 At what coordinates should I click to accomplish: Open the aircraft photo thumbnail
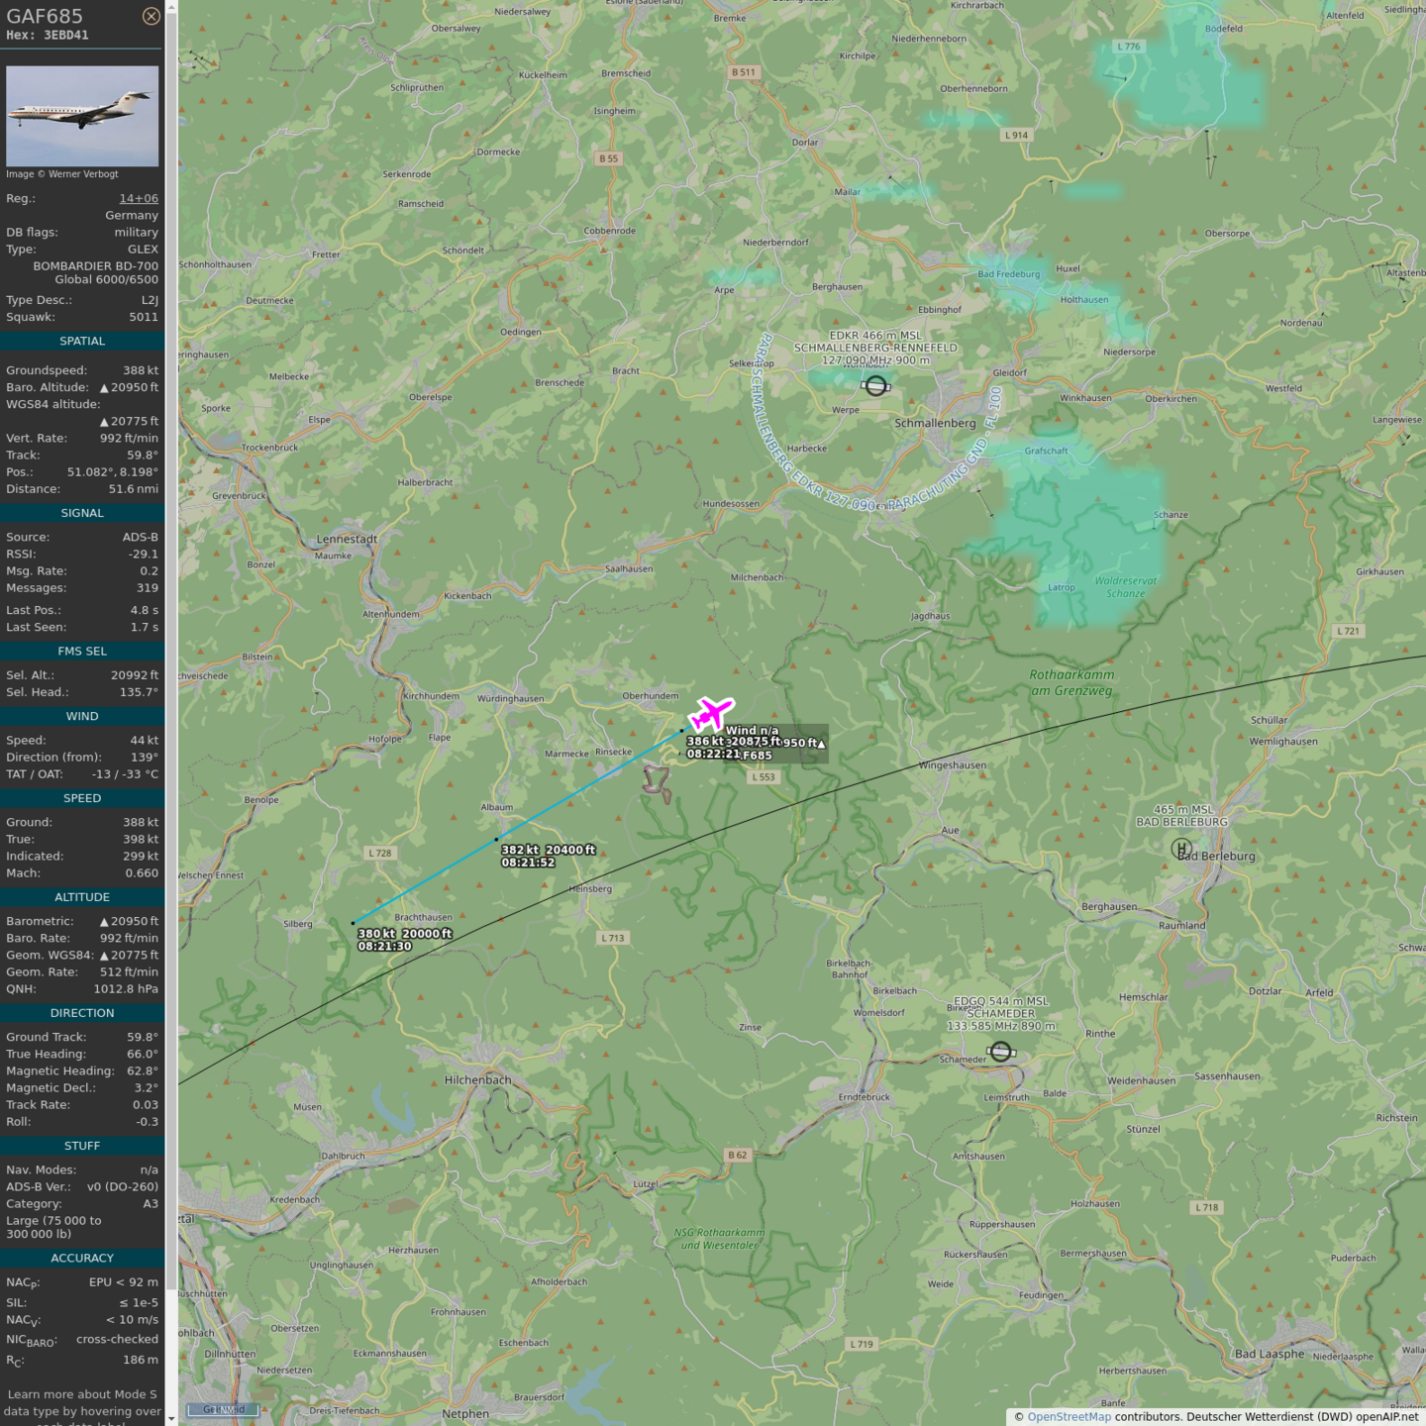click(x=82, y=116)
